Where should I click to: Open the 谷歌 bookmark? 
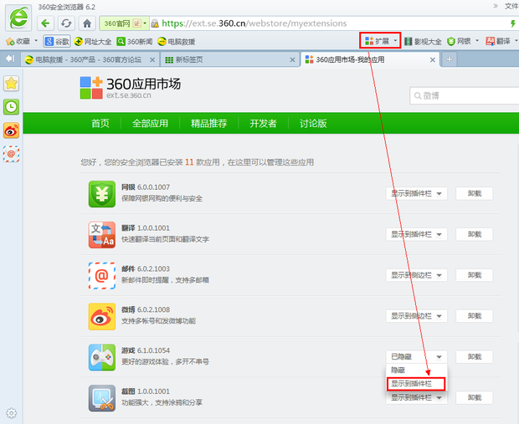click(x=57, y=41)
